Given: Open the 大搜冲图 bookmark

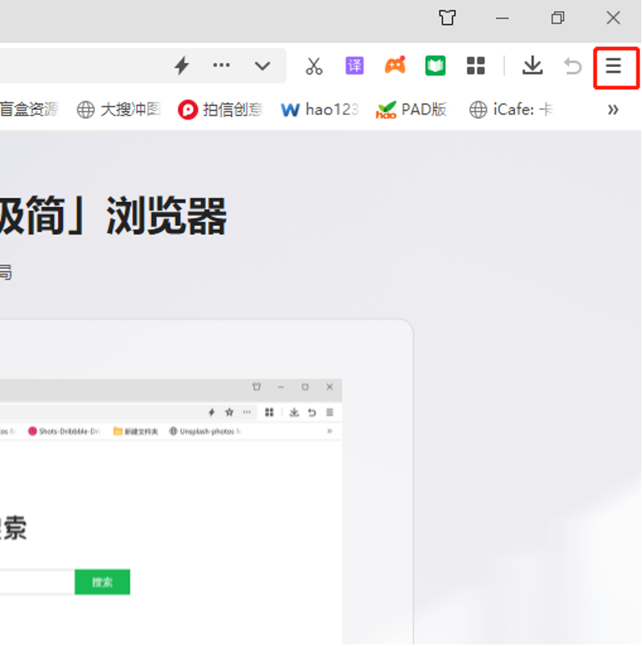Looking at the screenshot, I should coord(120,110).
